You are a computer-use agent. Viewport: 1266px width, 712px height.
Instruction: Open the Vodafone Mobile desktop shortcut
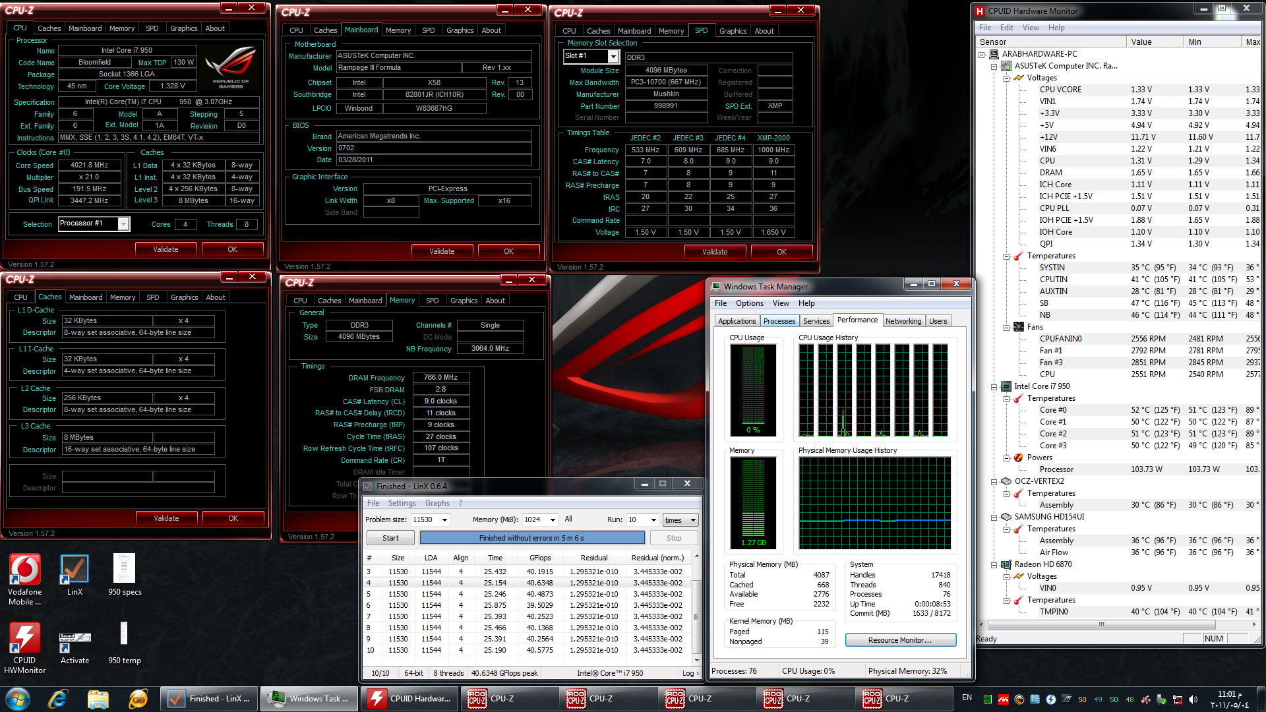pyautogui.click(x=24, y=579)
